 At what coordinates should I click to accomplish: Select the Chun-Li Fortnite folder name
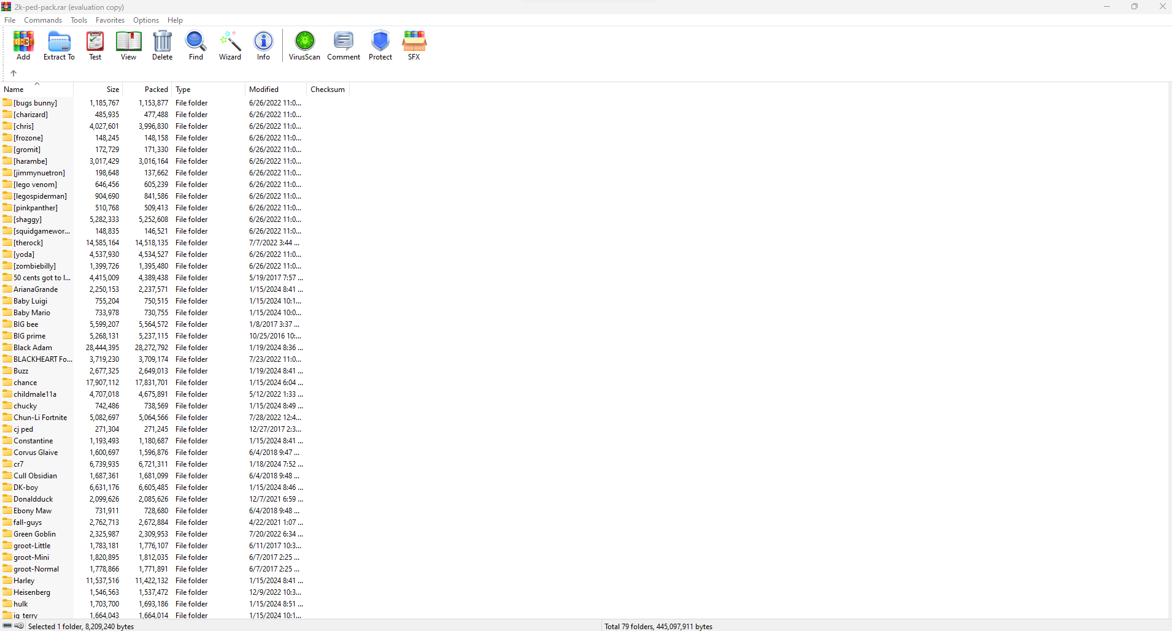[40, 418]
